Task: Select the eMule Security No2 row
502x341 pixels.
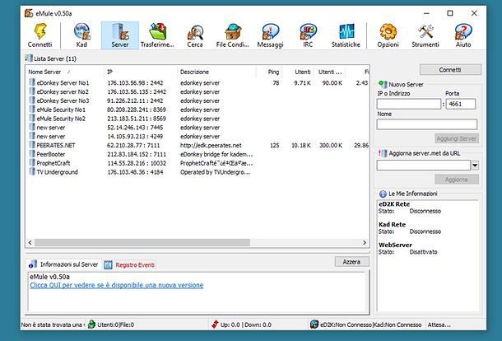Action: point(198,119)
